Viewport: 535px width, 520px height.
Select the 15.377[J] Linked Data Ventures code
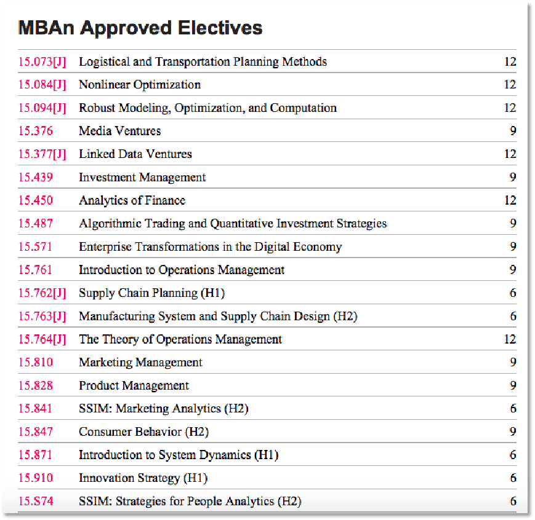click(x=42, y=154)
